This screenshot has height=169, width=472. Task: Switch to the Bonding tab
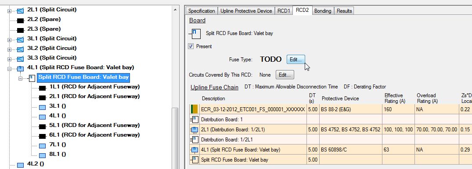[323, 11]
